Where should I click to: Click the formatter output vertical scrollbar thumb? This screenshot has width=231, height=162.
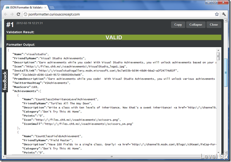point(218,56)
